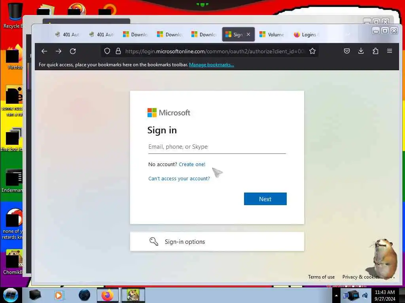Close the active Sign in tab
Image resolution: width=405 pixels, height=303 pixels.
(x=248, y=35)
